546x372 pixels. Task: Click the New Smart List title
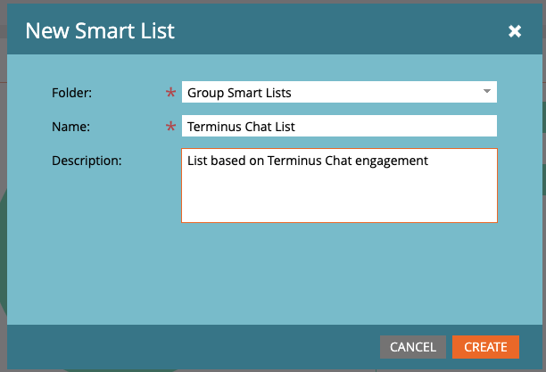point(100,30)
